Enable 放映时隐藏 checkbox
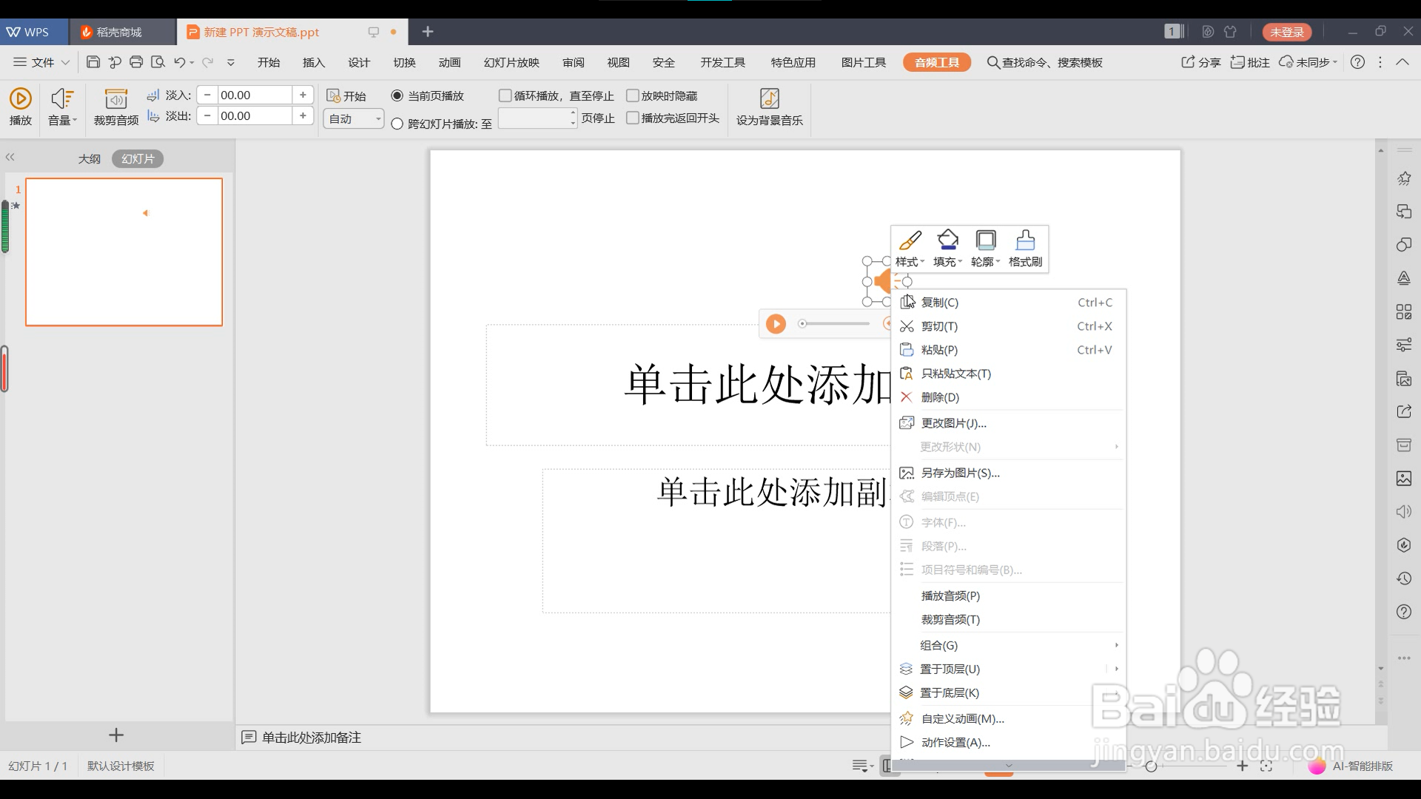 click(633, 96)
